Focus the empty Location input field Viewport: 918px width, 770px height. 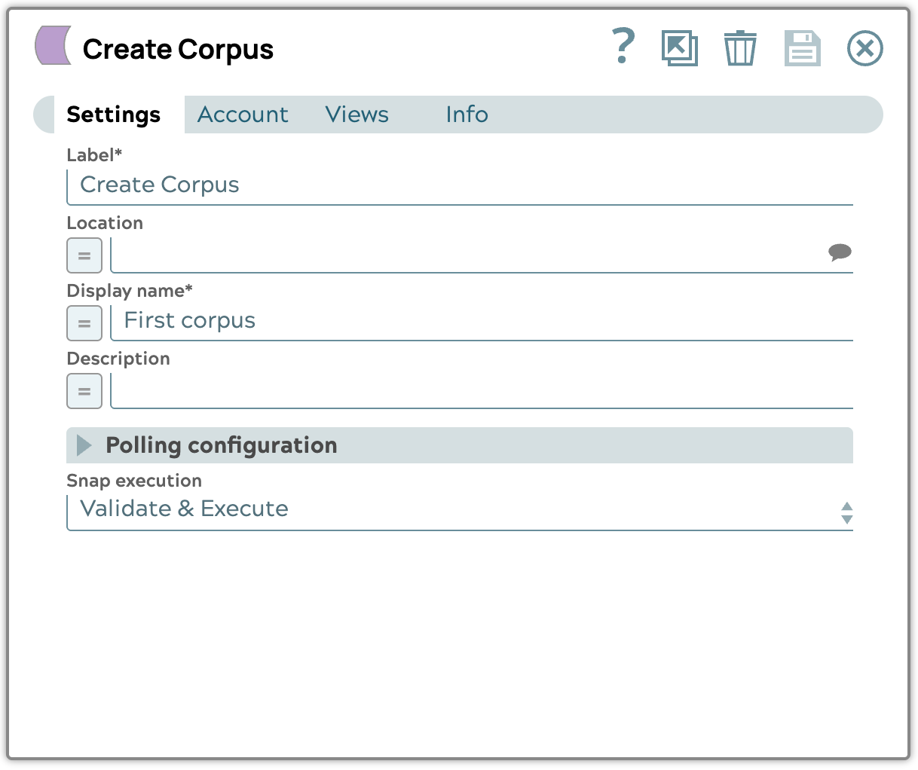coord(467,254)
